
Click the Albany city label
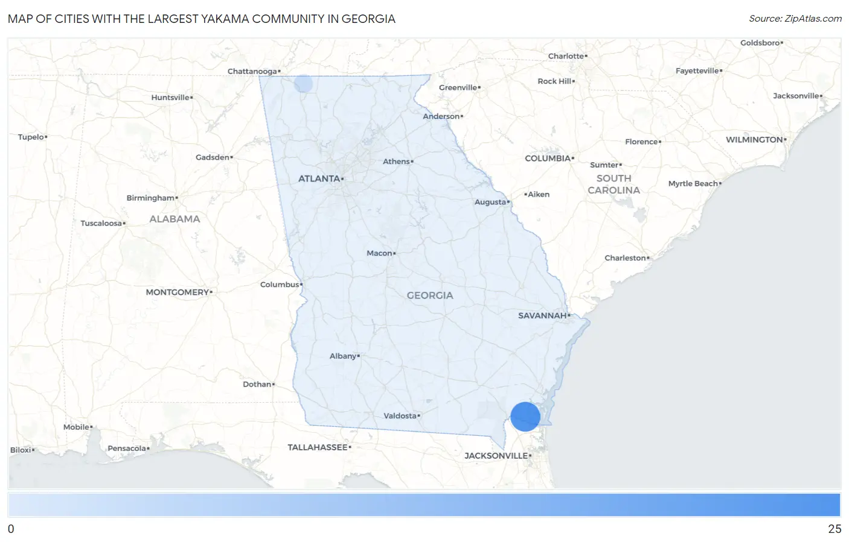343,356
